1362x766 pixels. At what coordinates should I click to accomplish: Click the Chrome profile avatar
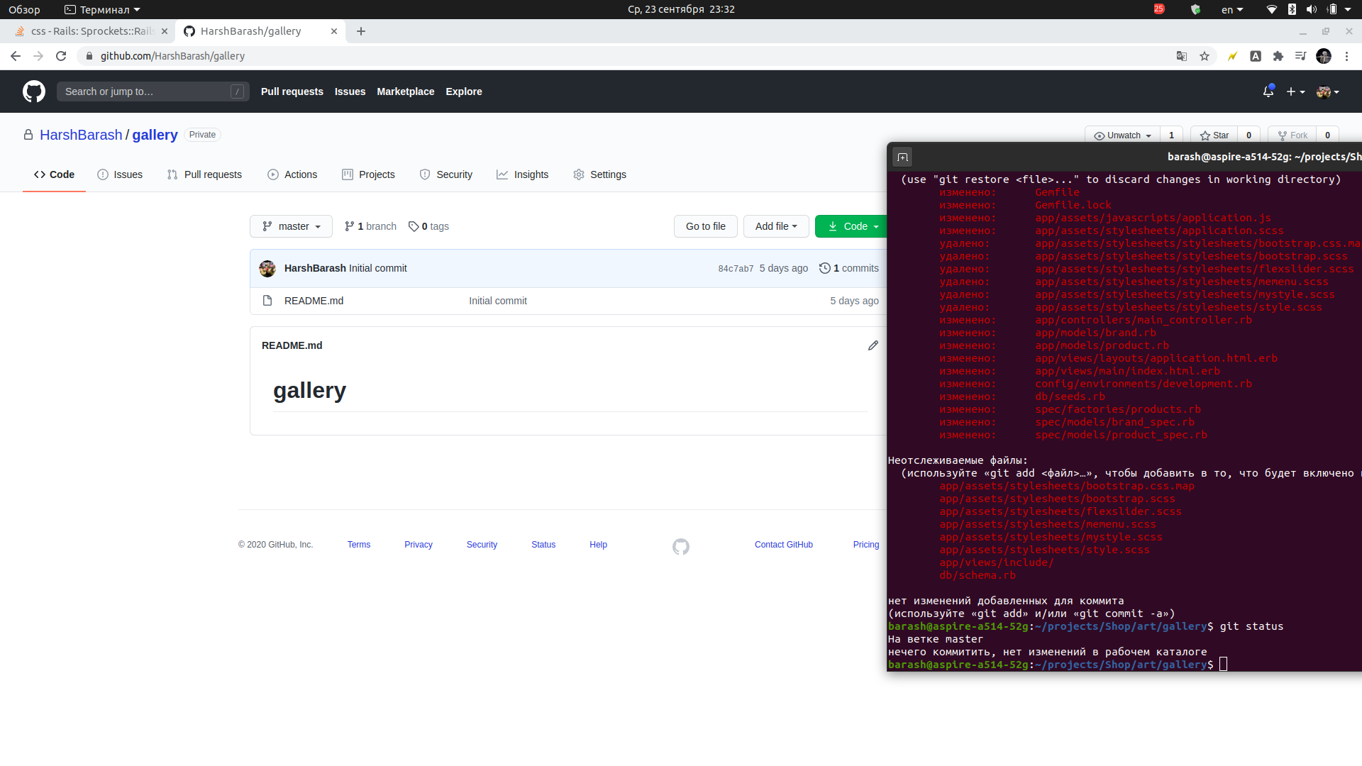(x=1324, y=56)
